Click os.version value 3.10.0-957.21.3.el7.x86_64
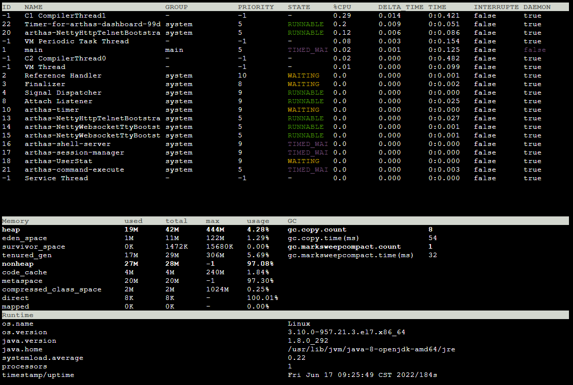Viewport: 573px width, 385px height. click(x=346, y=333)
